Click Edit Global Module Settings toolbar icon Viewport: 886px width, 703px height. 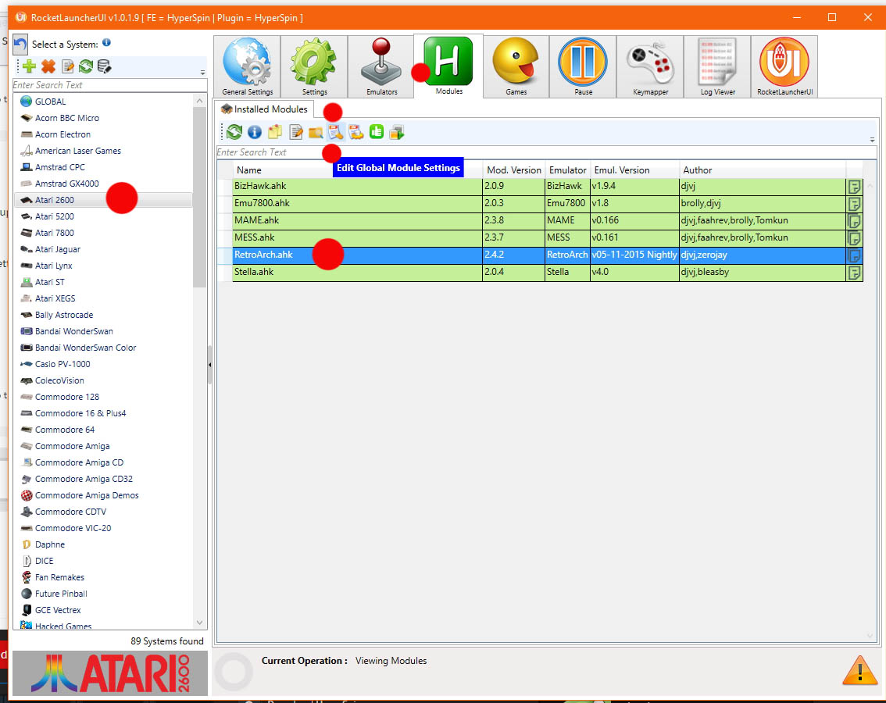[336, 133]
